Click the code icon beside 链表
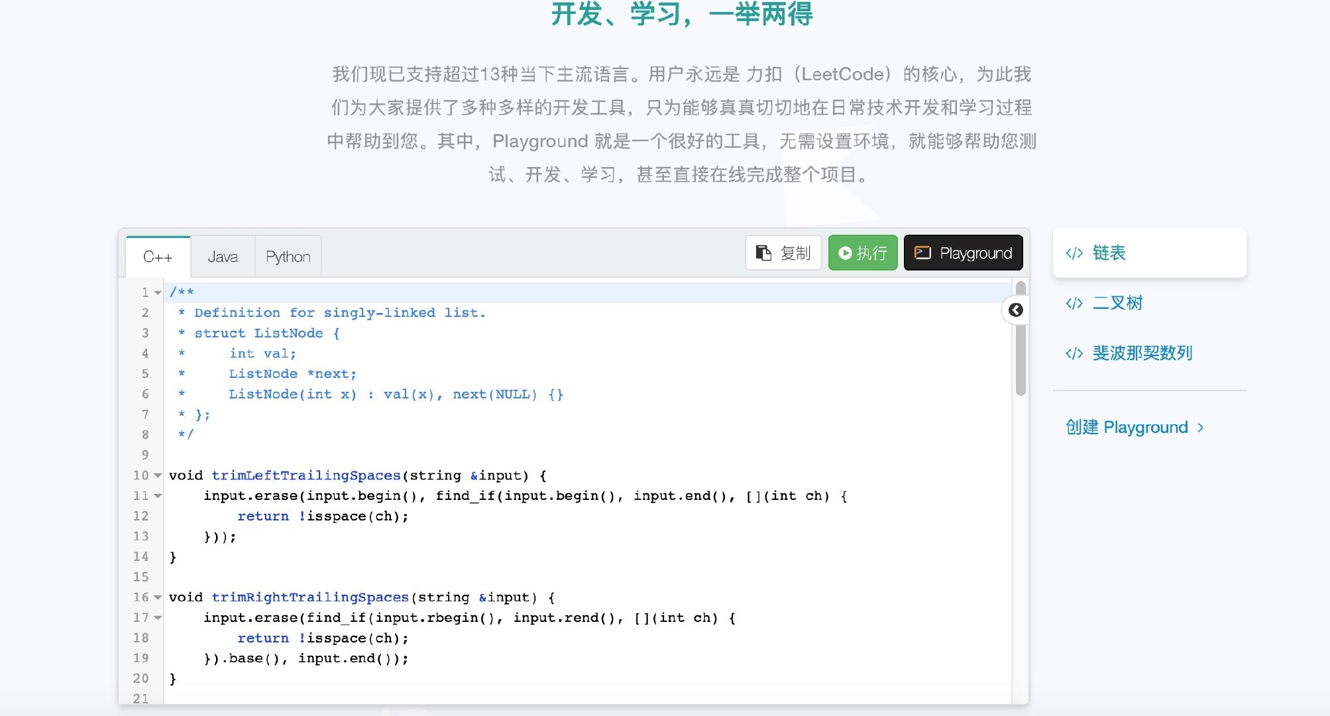The image size is (1330, 716). click(1074, 253)
